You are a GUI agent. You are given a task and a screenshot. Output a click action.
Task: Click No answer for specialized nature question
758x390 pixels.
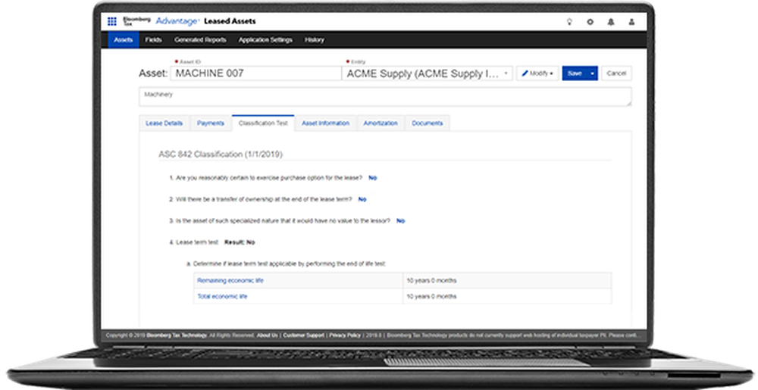[401, 221]
